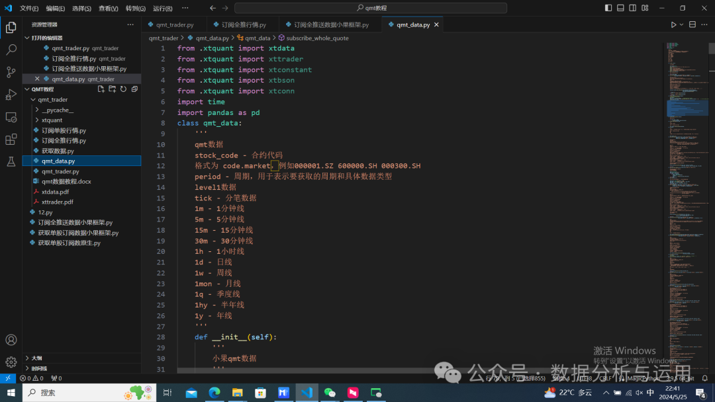
Task: Create a new file in QMT教程 folder
Action: coord(101,89)
